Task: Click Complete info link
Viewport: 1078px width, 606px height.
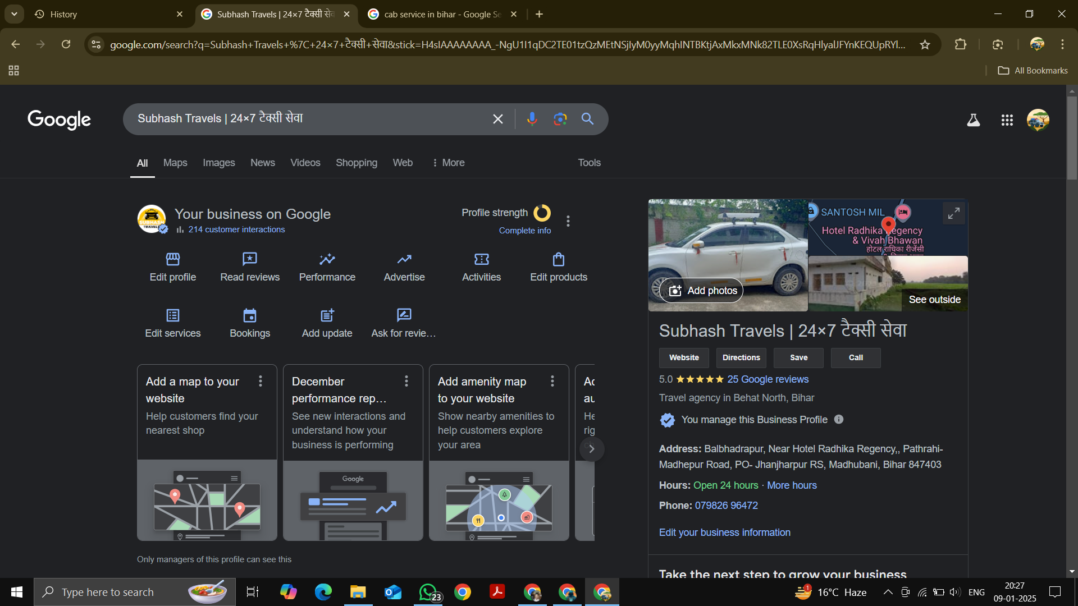Action: [525, 231]
